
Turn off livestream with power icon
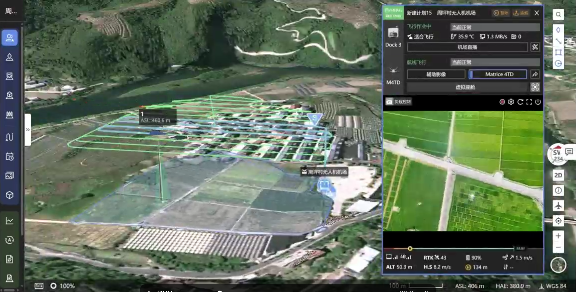(538, 102)
